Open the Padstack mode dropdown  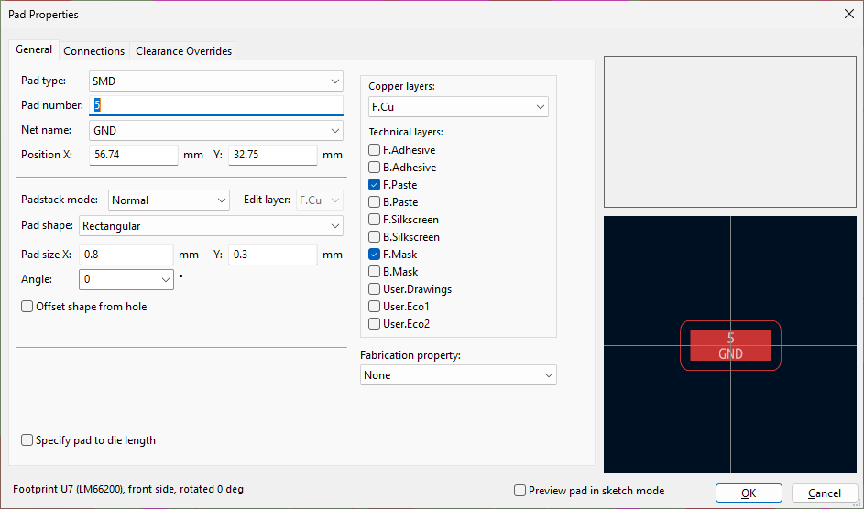pos(169,200)
